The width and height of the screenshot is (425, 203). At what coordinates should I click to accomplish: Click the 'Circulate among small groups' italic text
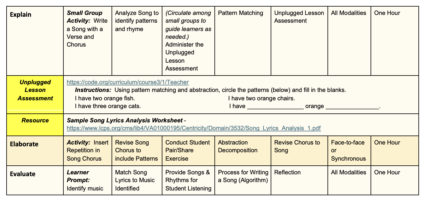[188, 25]
